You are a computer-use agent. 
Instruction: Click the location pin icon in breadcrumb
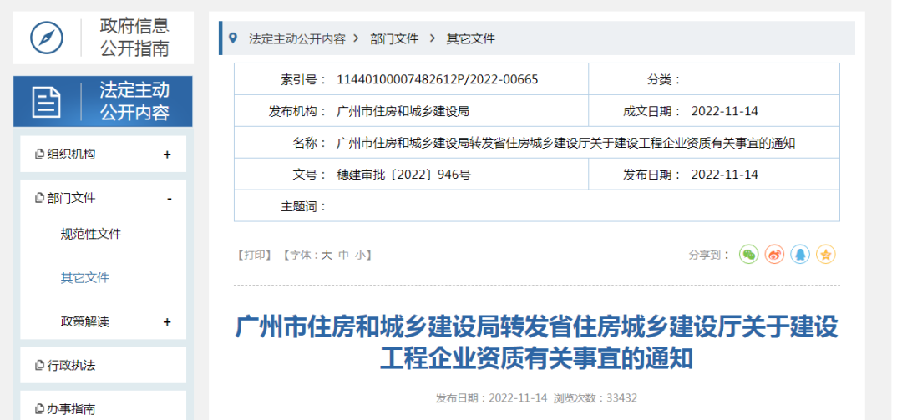(232, 38)
